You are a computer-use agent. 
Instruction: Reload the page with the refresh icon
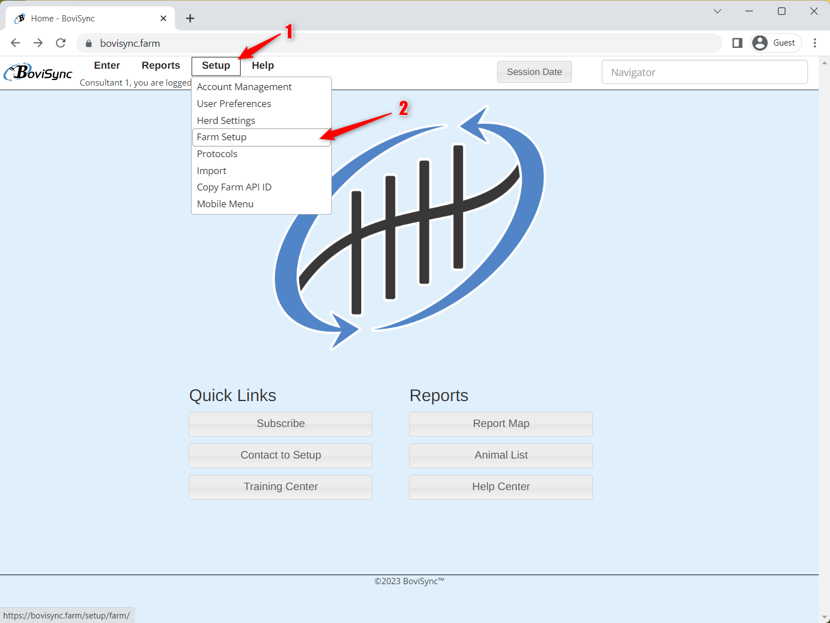click(61, 43)
